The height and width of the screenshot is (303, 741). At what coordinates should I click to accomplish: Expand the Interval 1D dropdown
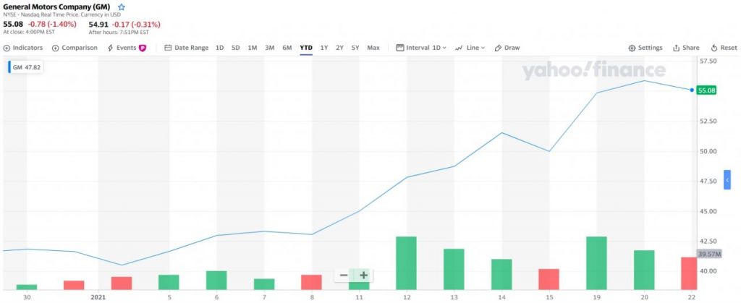[421, 48]
